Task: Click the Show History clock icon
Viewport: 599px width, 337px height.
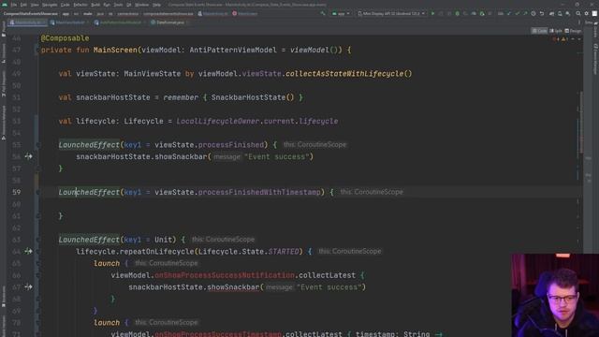Action: pyautogui.click(x=533, y=13)
